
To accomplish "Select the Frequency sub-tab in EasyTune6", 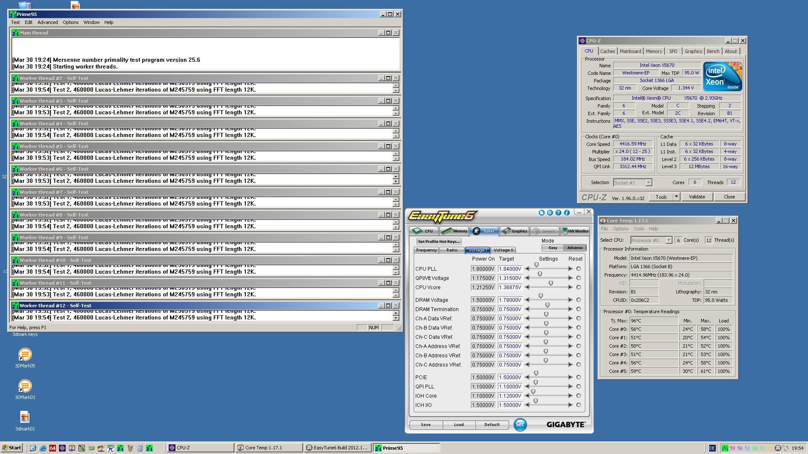I will (x=426, y=250).
